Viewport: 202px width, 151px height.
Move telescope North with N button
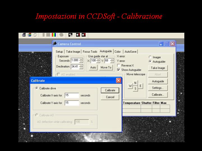click(x=135, y=83)
